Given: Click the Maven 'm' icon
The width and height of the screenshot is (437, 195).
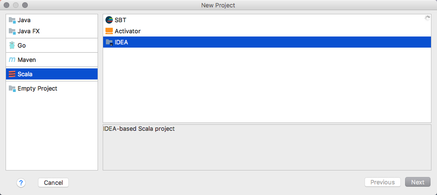Looking at the screenshot, I should coord(12,60).
